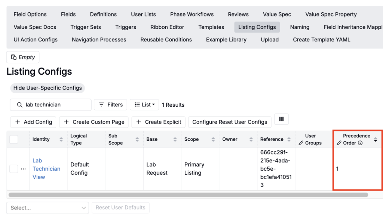Click the Add Config button
The height and width of the screenshot is (221, 383).
pyautogui.click(x=33, y=122)
